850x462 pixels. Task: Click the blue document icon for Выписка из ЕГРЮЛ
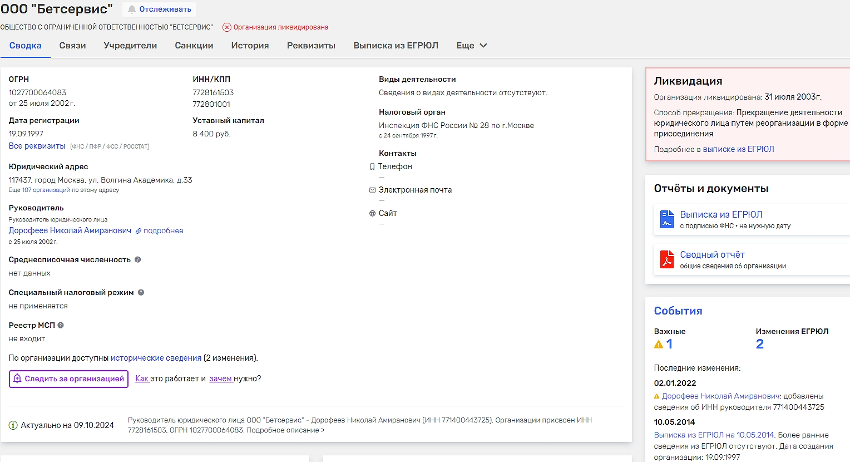pos(666,219)
